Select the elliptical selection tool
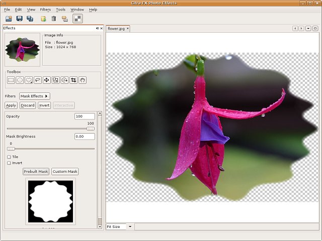 20,80
